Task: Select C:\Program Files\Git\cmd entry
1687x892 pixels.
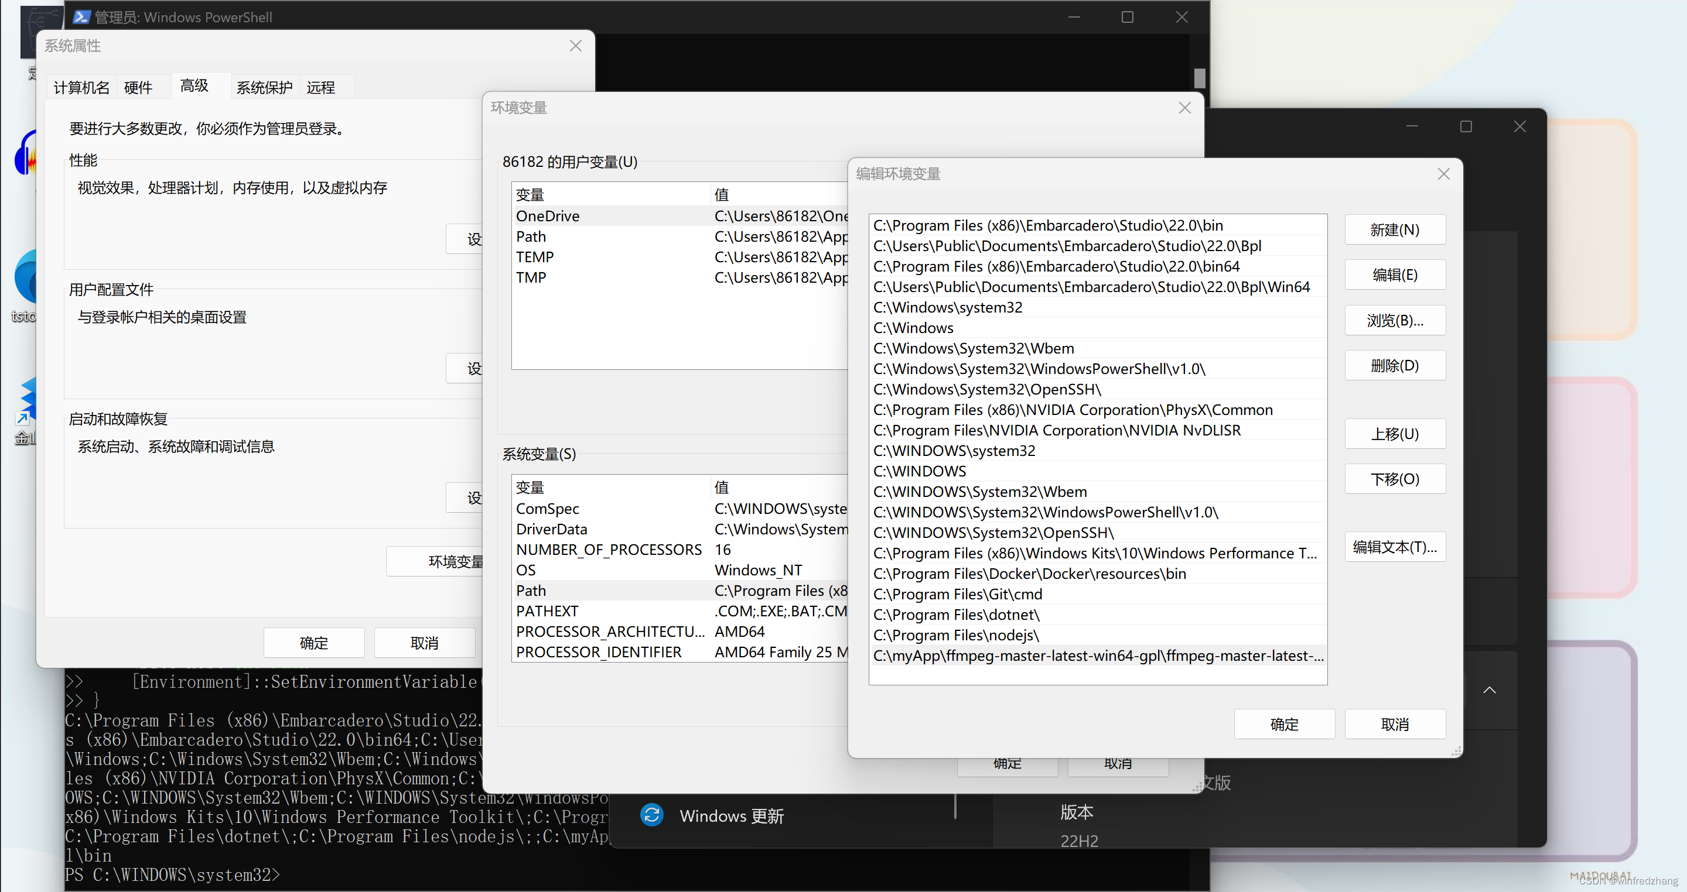Action: pos(1098,594)
